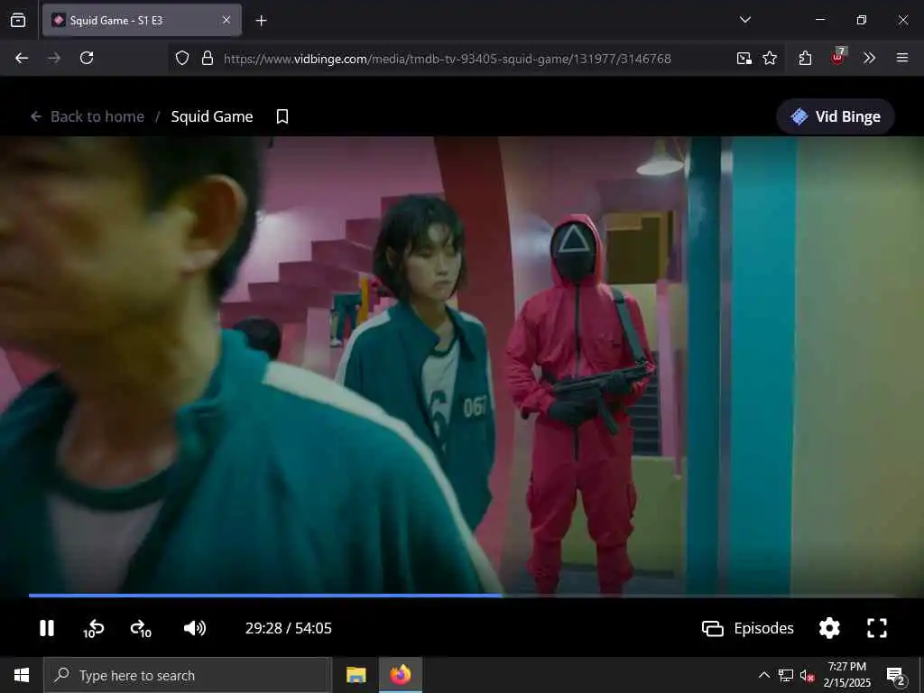This screenshot has width=924, height=693.
Task: Open the Episodes list
Action: [748, 628]
